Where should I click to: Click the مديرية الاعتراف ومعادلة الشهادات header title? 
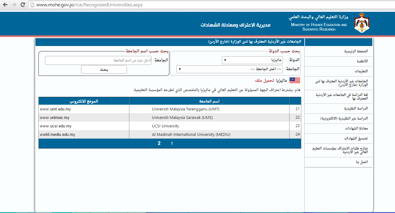(236, 25)
